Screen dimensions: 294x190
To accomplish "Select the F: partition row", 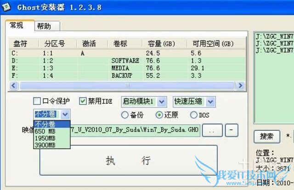I will [127, 75].
